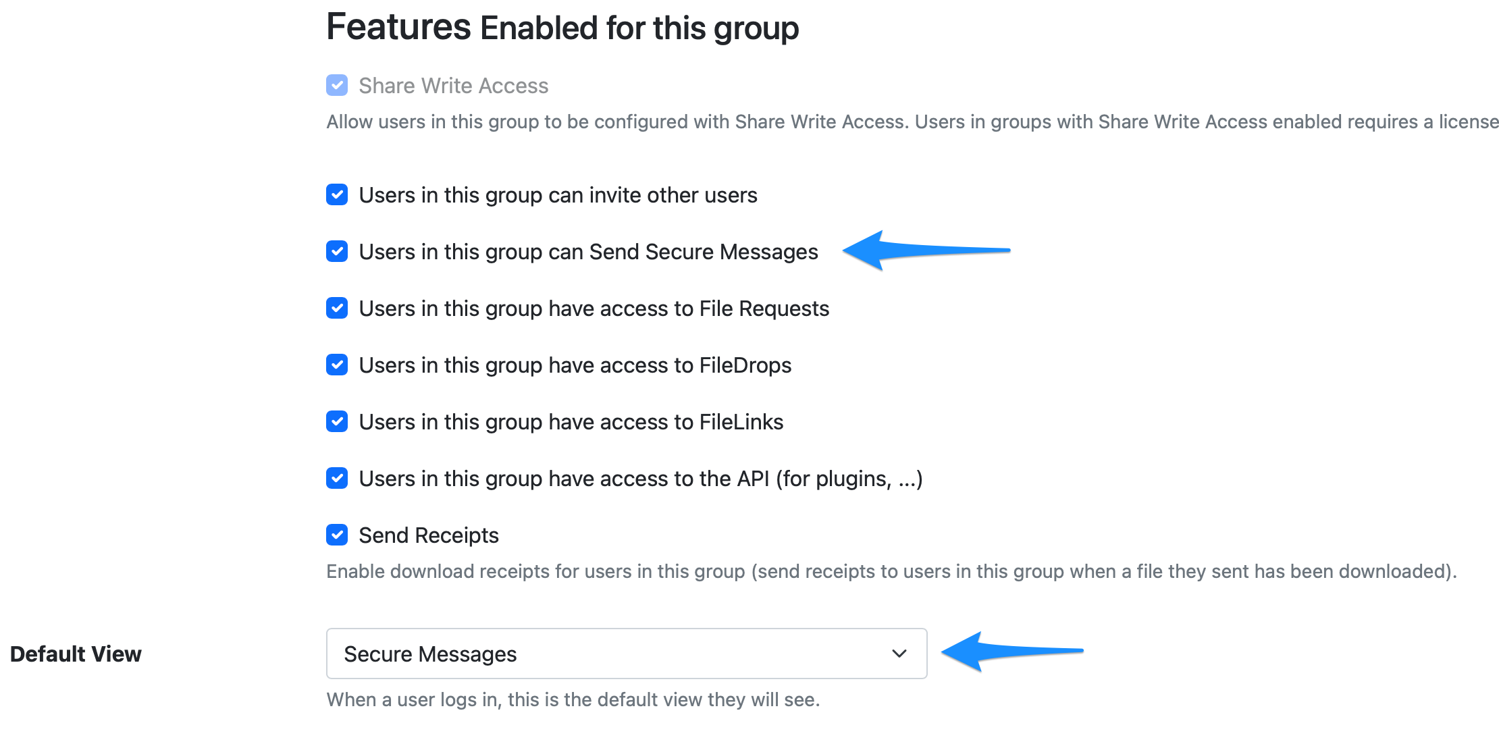Click the "Send Receipts" label text
The height and width of the screenshot is (744, 1499).
[x=429, y=535]
